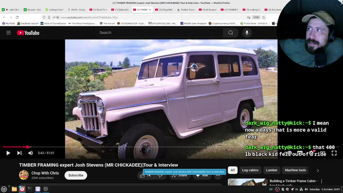The width and height of the screenshot is (343, 193).
Task: Open the BITCOIN price bookmark
Action: tap(163, 23)
